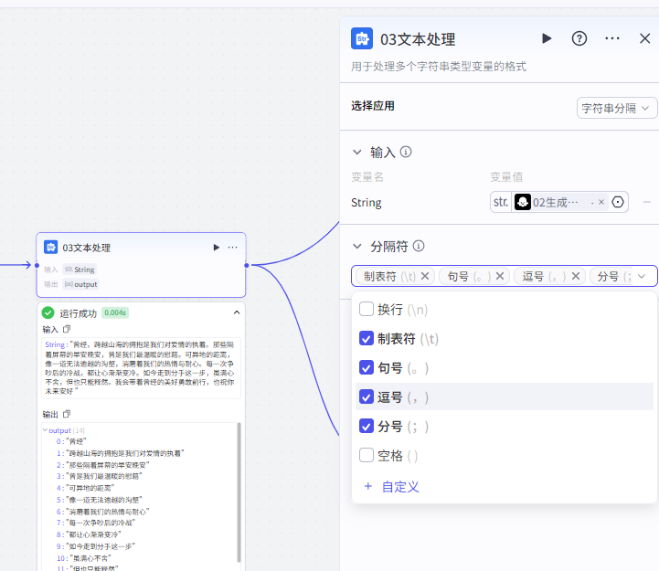This screenshot has width=659, height=571.
Task: Clear the 02生成 variable reference
Action: [x=601, y=202]
